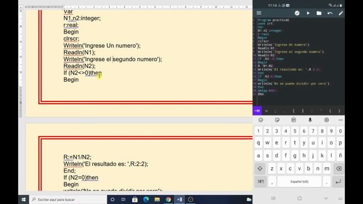363x204 pixels.
Task: Switch to the Word window in the taskbar
Action: coord(179,199)
